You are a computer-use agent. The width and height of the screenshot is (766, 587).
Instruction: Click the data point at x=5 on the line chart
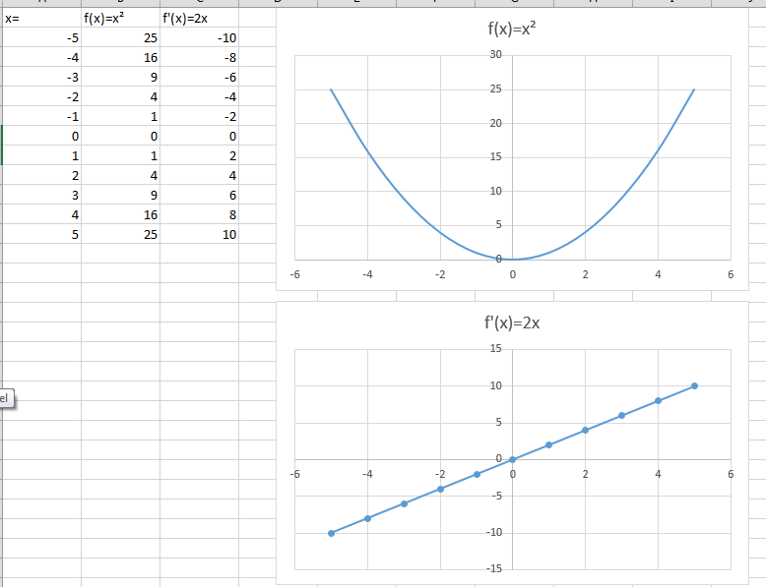coord(694,386)
